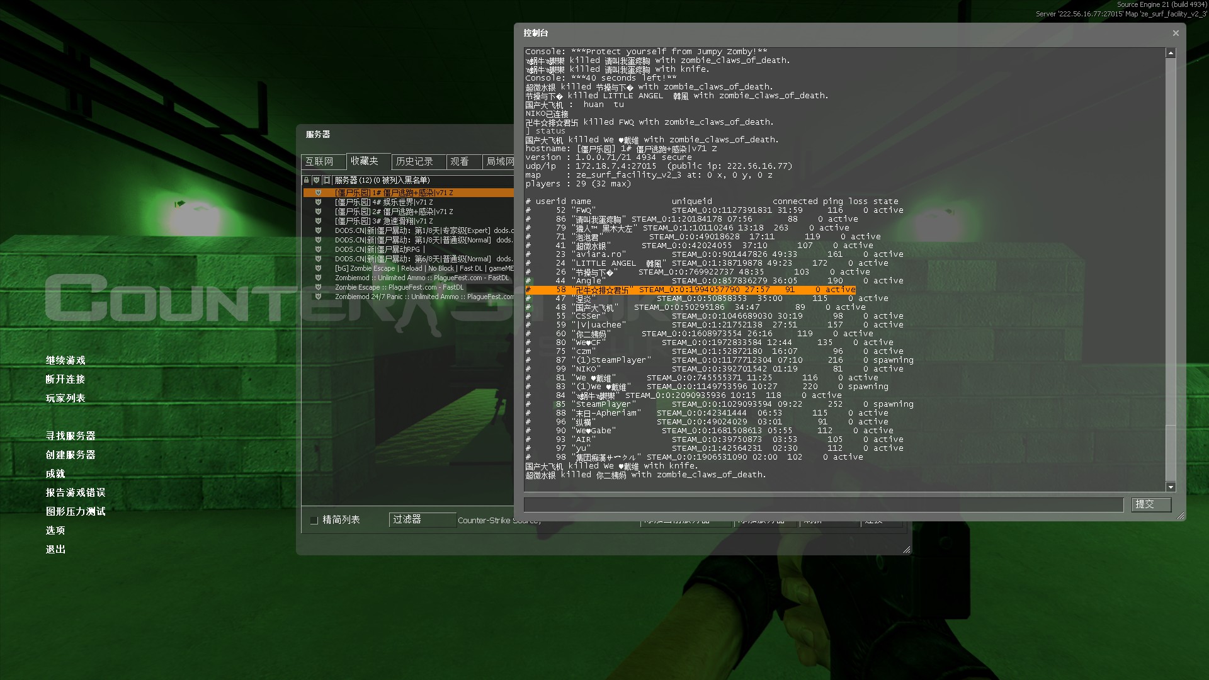The height and width of the screenshot is (680, 1209).
Task: Select server [僵尸乐园] 4# 娱乐世界 row
Action: (x=408, y=202)
